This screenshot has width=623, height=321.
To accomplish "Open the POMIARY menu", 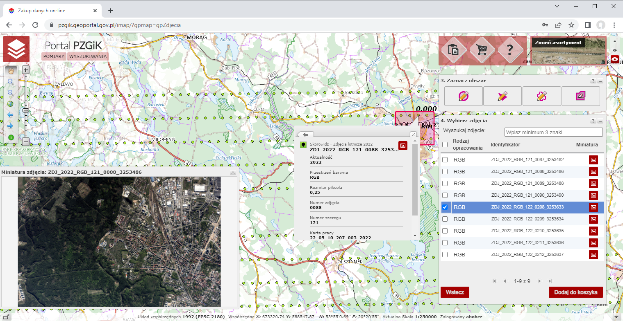I will (54, 56).
